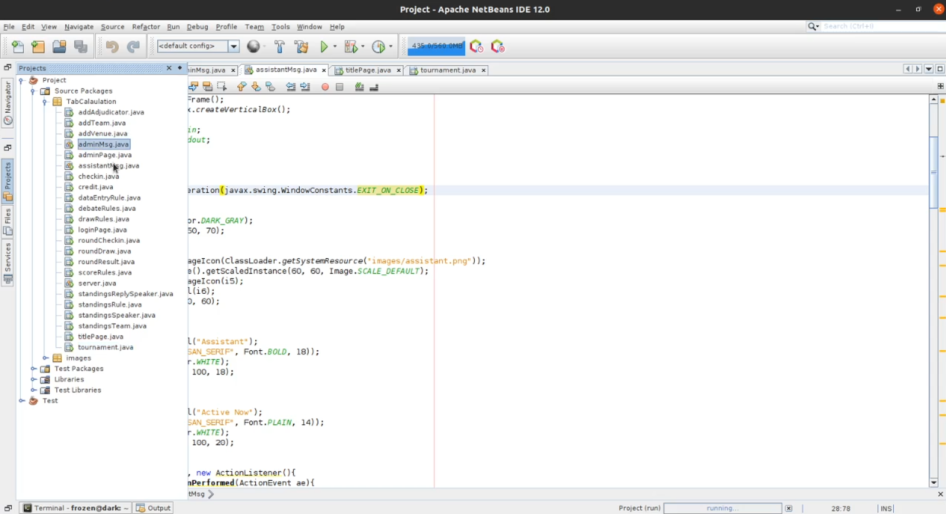This screenshot has height=514, width=946.
Task: Expand the images package node
Action: (45, 358)
